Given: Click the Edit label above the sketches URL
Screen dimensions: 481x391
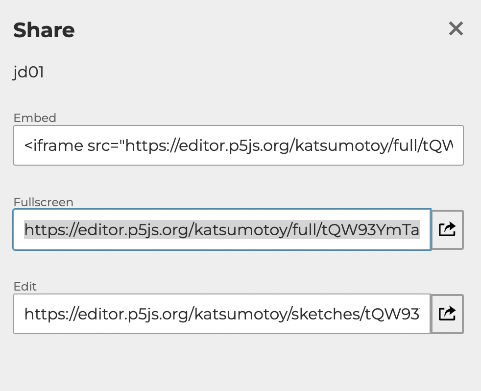Looking at the screenshot, I should tap(25, 286).
